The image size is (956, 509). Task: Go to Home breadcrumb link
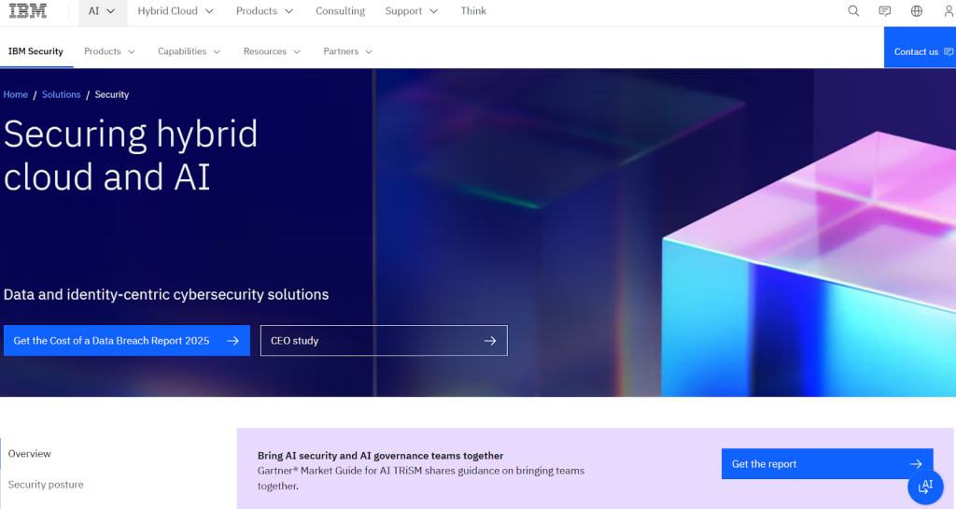(15, 94)
